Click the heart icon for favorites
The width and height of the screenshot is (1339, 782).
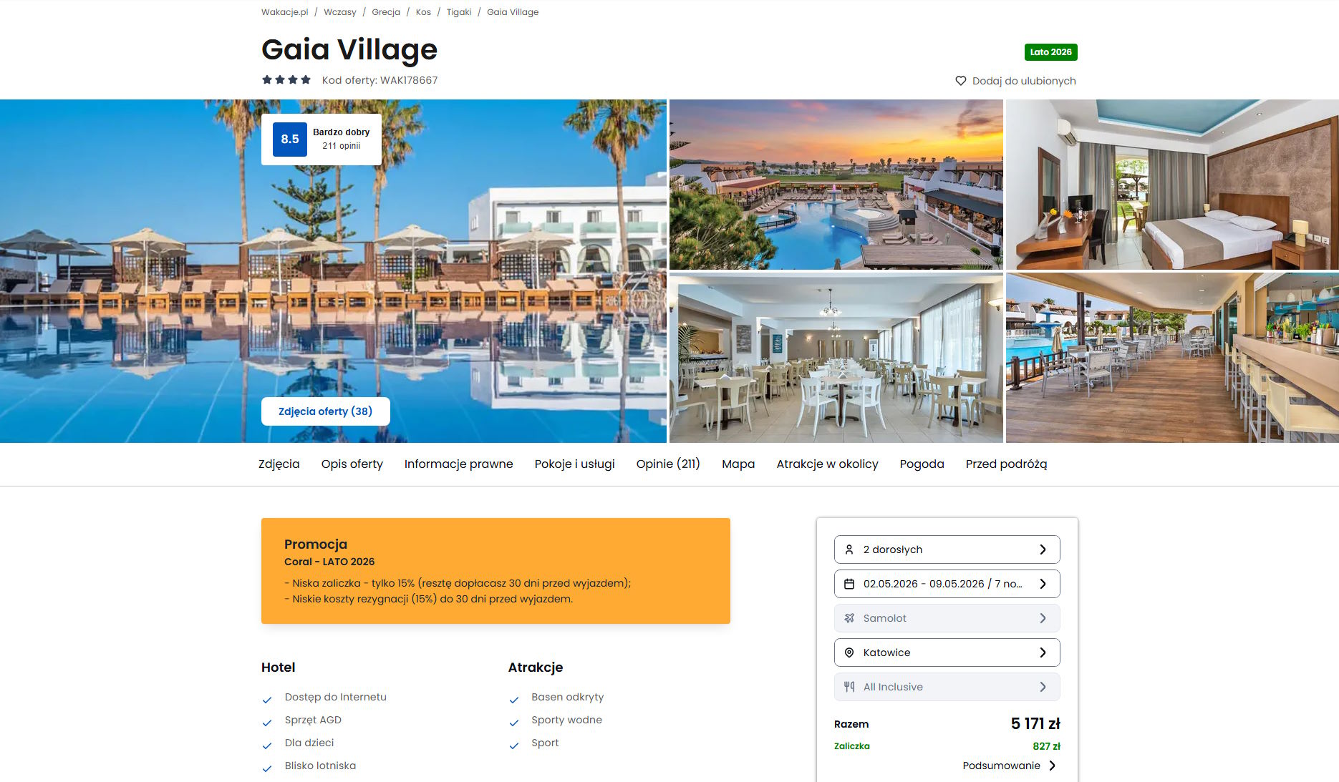click(961, 81)
